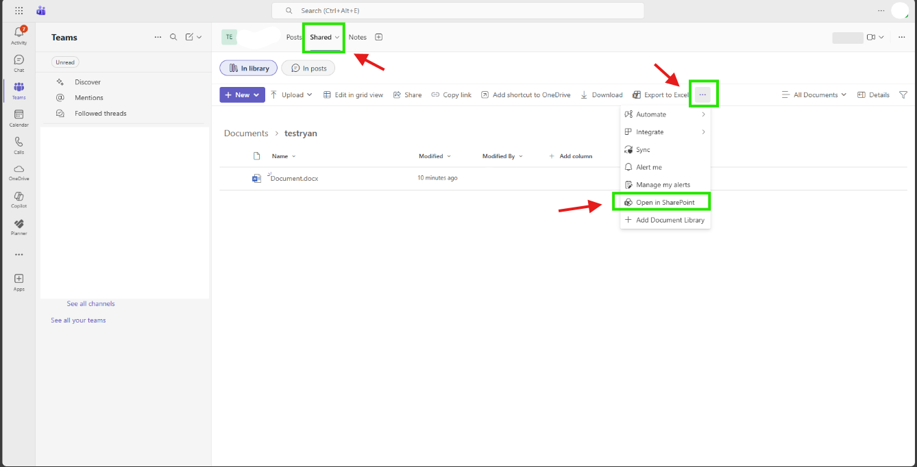Switch to In library view
This screenshot has width=917, height=467.
tap(249, 68)
